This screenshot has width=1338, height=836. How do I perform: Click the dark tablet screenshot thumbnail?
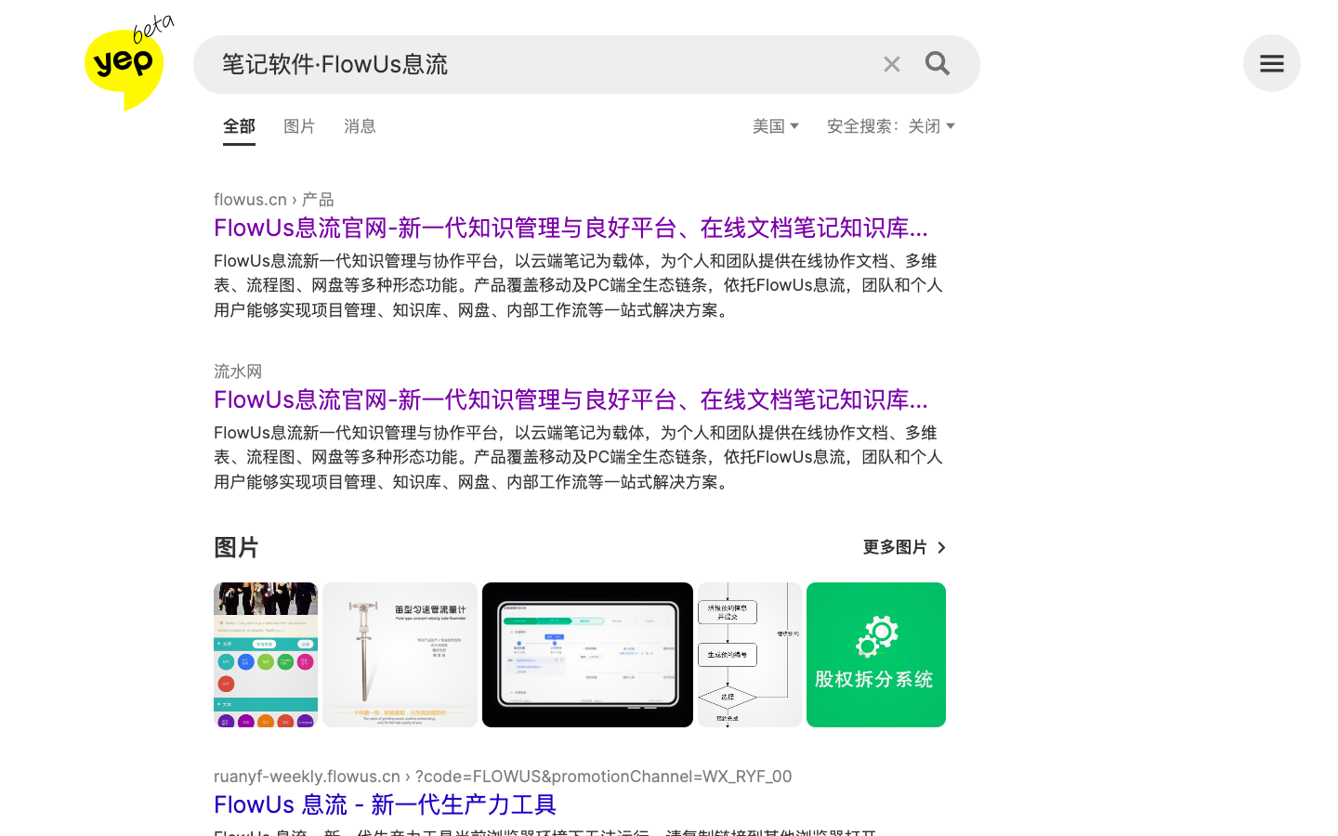pyautogui.click(x=587, y=654)
